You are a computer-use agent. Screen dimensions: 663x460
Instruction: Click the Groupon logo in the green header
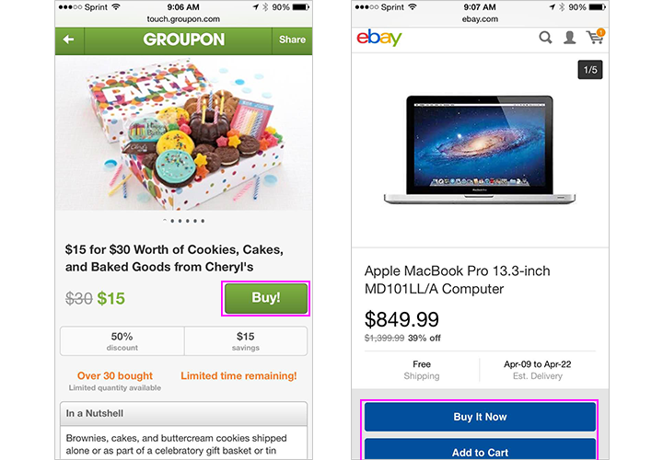coord(183,40)
